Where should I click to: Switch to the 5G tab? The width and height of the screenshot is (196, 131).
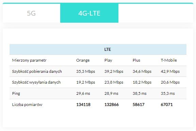31,13
